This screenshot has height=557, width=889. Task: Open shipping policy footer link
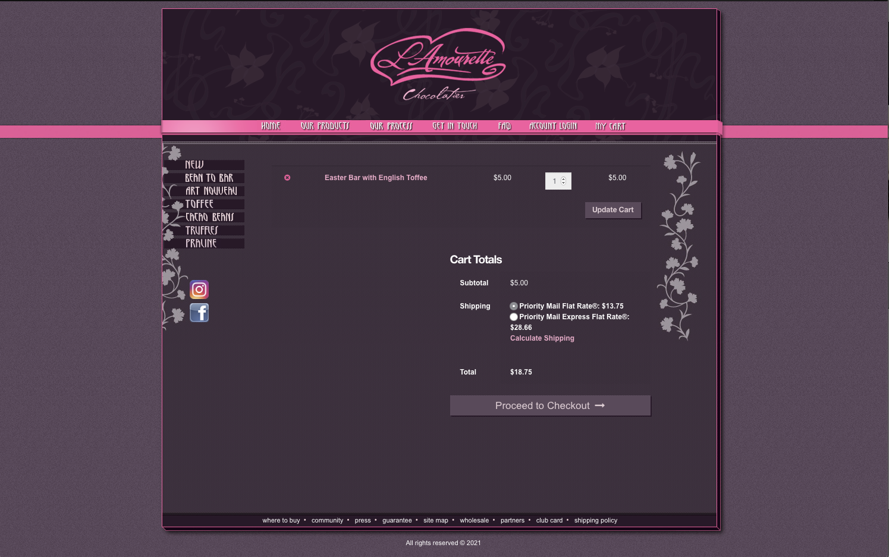tap(596, 520)
